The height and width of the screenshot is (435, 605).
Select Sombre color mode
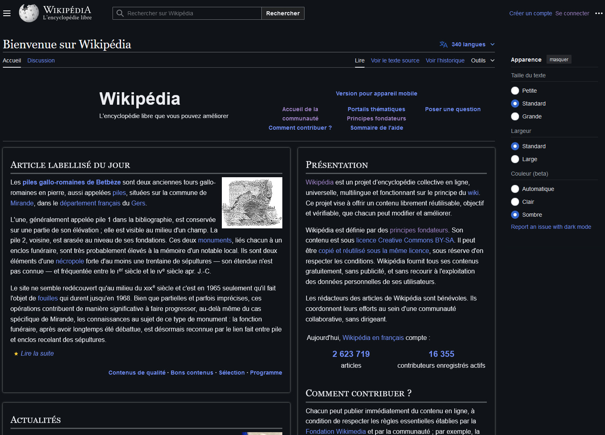(x=515, y=215)
